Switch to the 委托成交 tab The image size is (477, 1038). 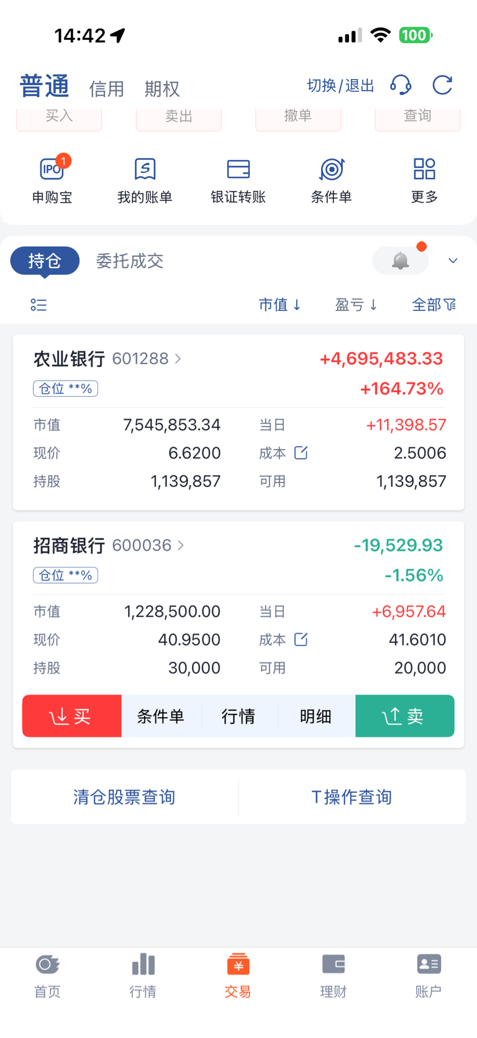[129, 261]
